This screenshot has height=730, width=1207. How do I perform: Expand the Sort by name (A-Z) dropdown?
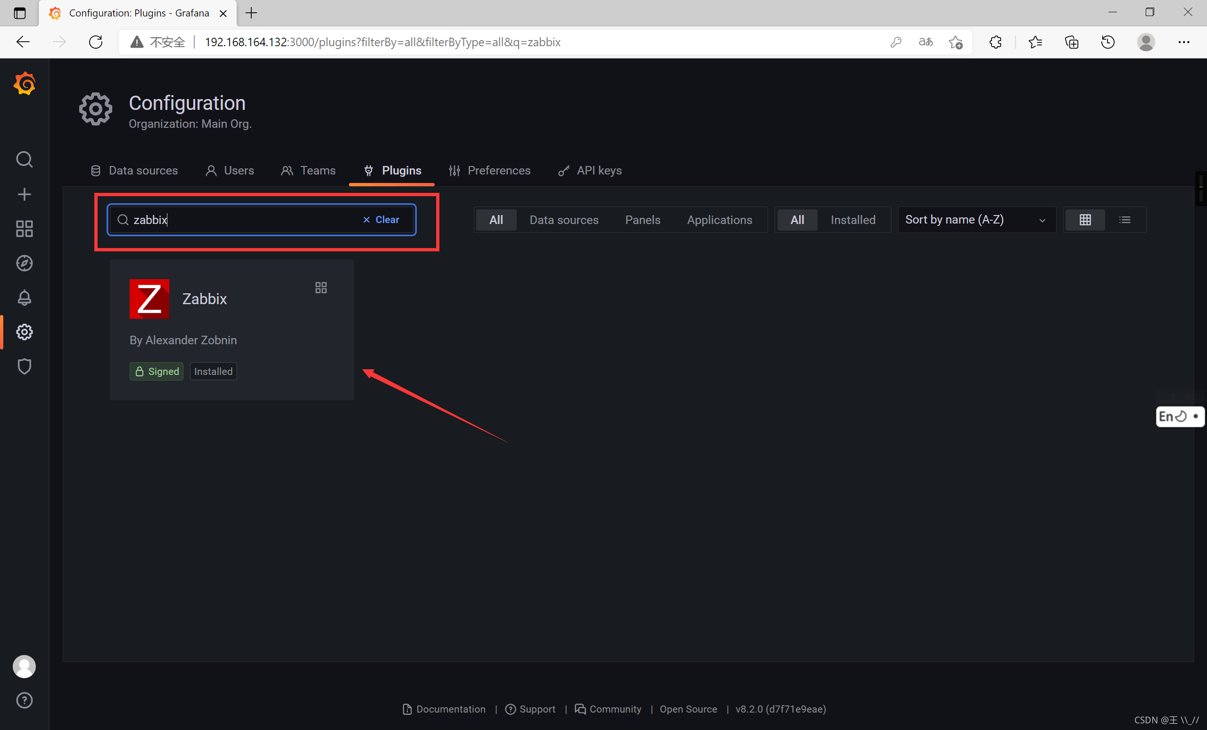976,220
